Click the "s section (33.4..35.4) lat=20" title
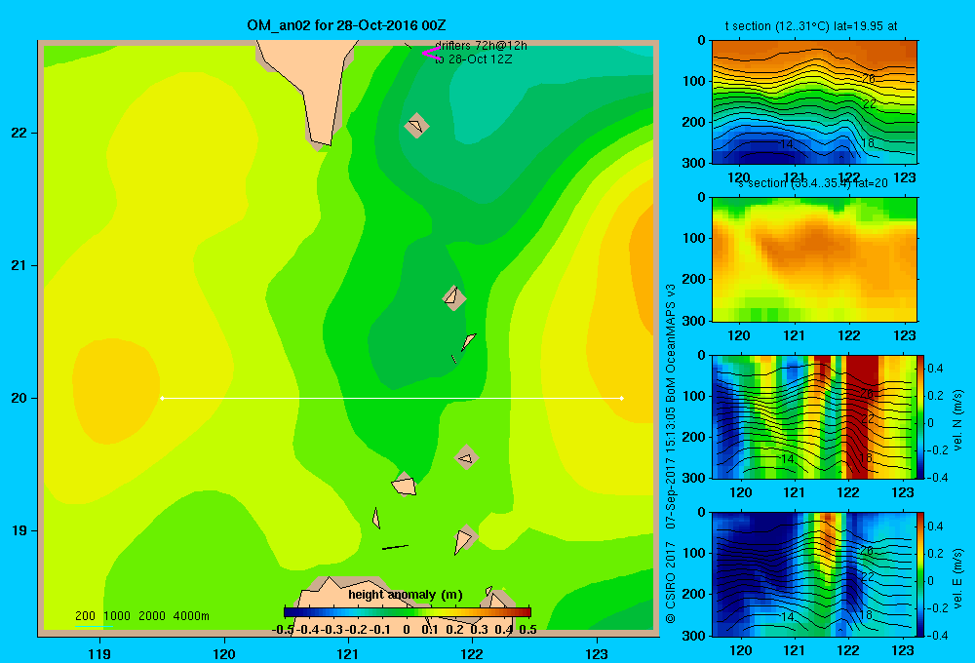 tap(813, 183)
